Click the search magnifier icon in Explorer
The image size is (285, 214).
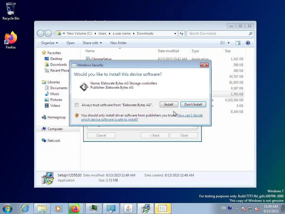point(250,33)
